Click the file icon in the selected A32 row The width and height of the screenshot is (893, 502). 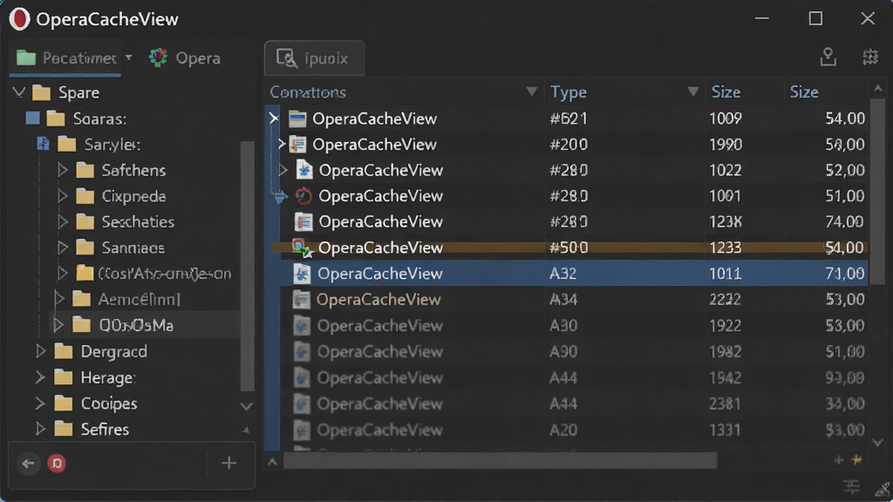(x=302, y=274)
